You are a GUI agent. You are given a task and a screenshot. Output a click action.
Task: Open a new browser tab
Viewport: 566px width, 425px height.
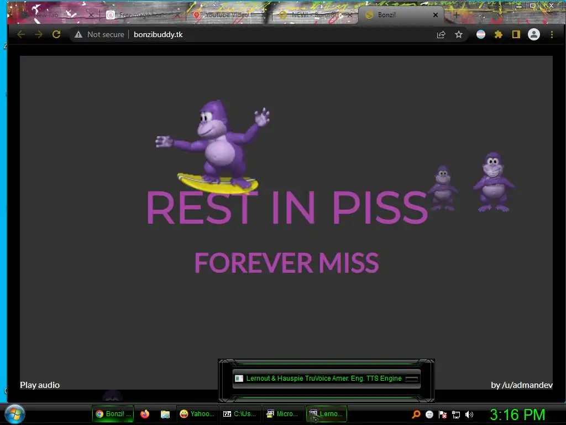click(x=456, y=15)
